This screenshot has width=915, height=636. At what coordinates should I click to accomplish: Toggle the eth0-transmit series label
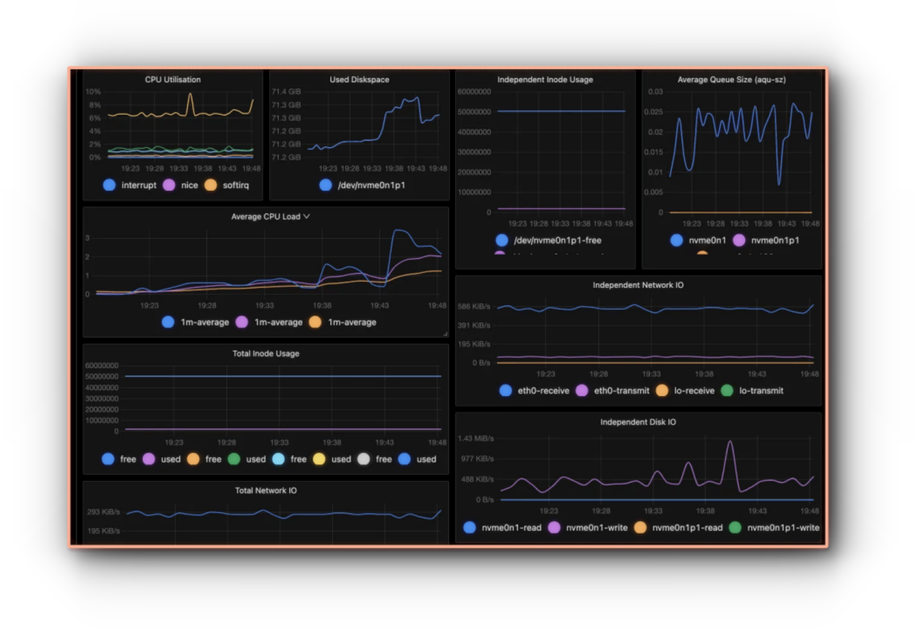point(622,390)
